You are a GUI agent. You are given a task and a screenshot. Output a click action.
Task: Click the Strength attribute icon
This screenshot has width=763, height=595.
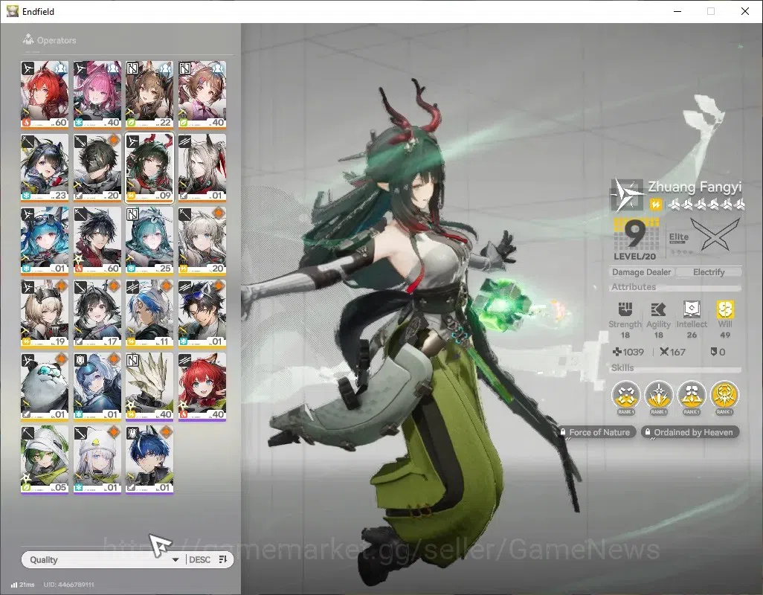coord(625,309)
